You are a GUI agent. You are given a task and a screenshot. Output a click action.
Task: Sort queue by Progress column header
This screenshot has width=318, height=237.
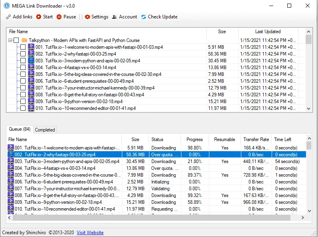pyautogui.click(x=195, y=139)
